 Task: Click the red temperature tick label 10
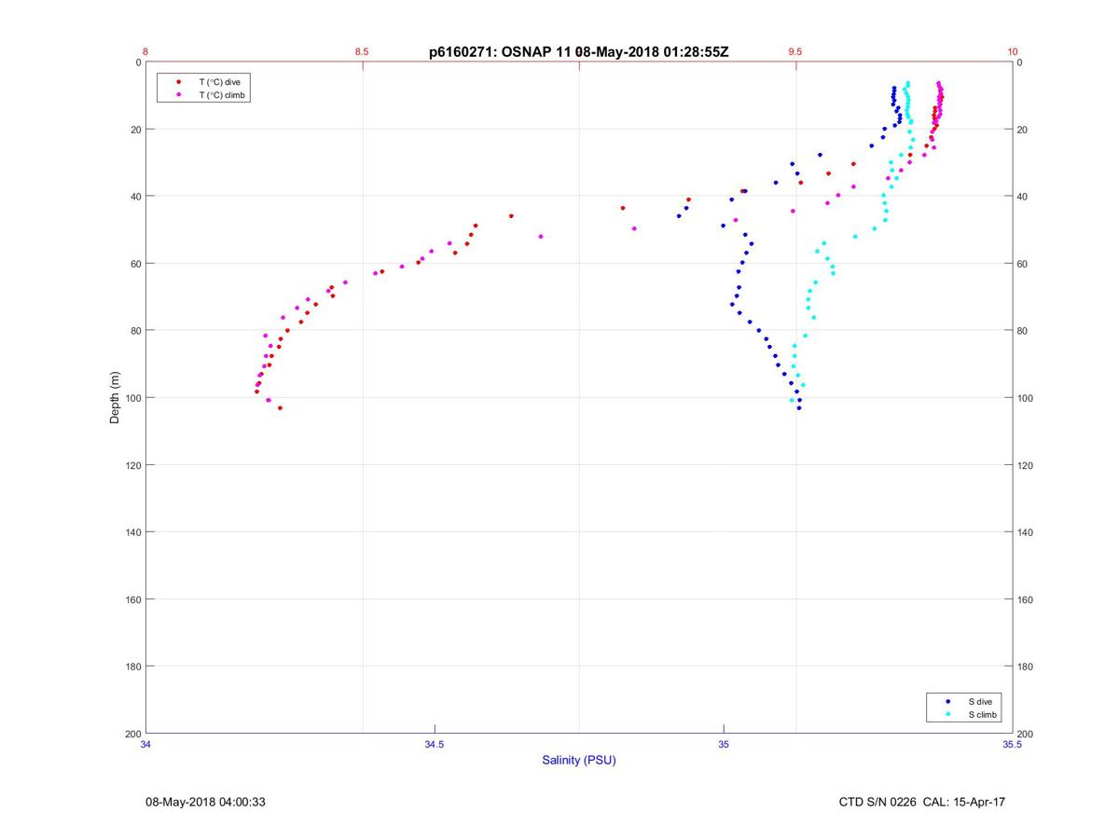1012,52
